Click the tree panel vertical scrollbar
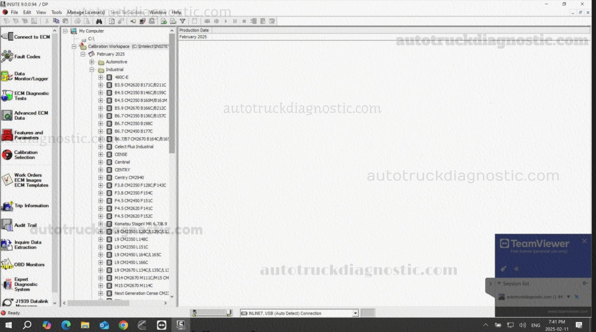596x332 pixels. pos(172,93)
